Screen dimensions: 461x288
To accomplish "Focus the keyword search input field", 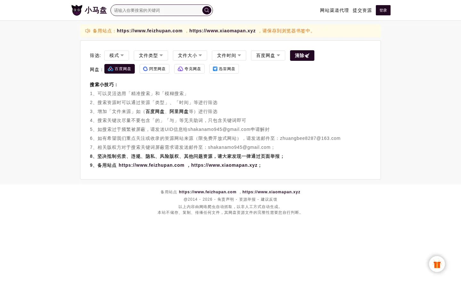I will pos(157,10).
